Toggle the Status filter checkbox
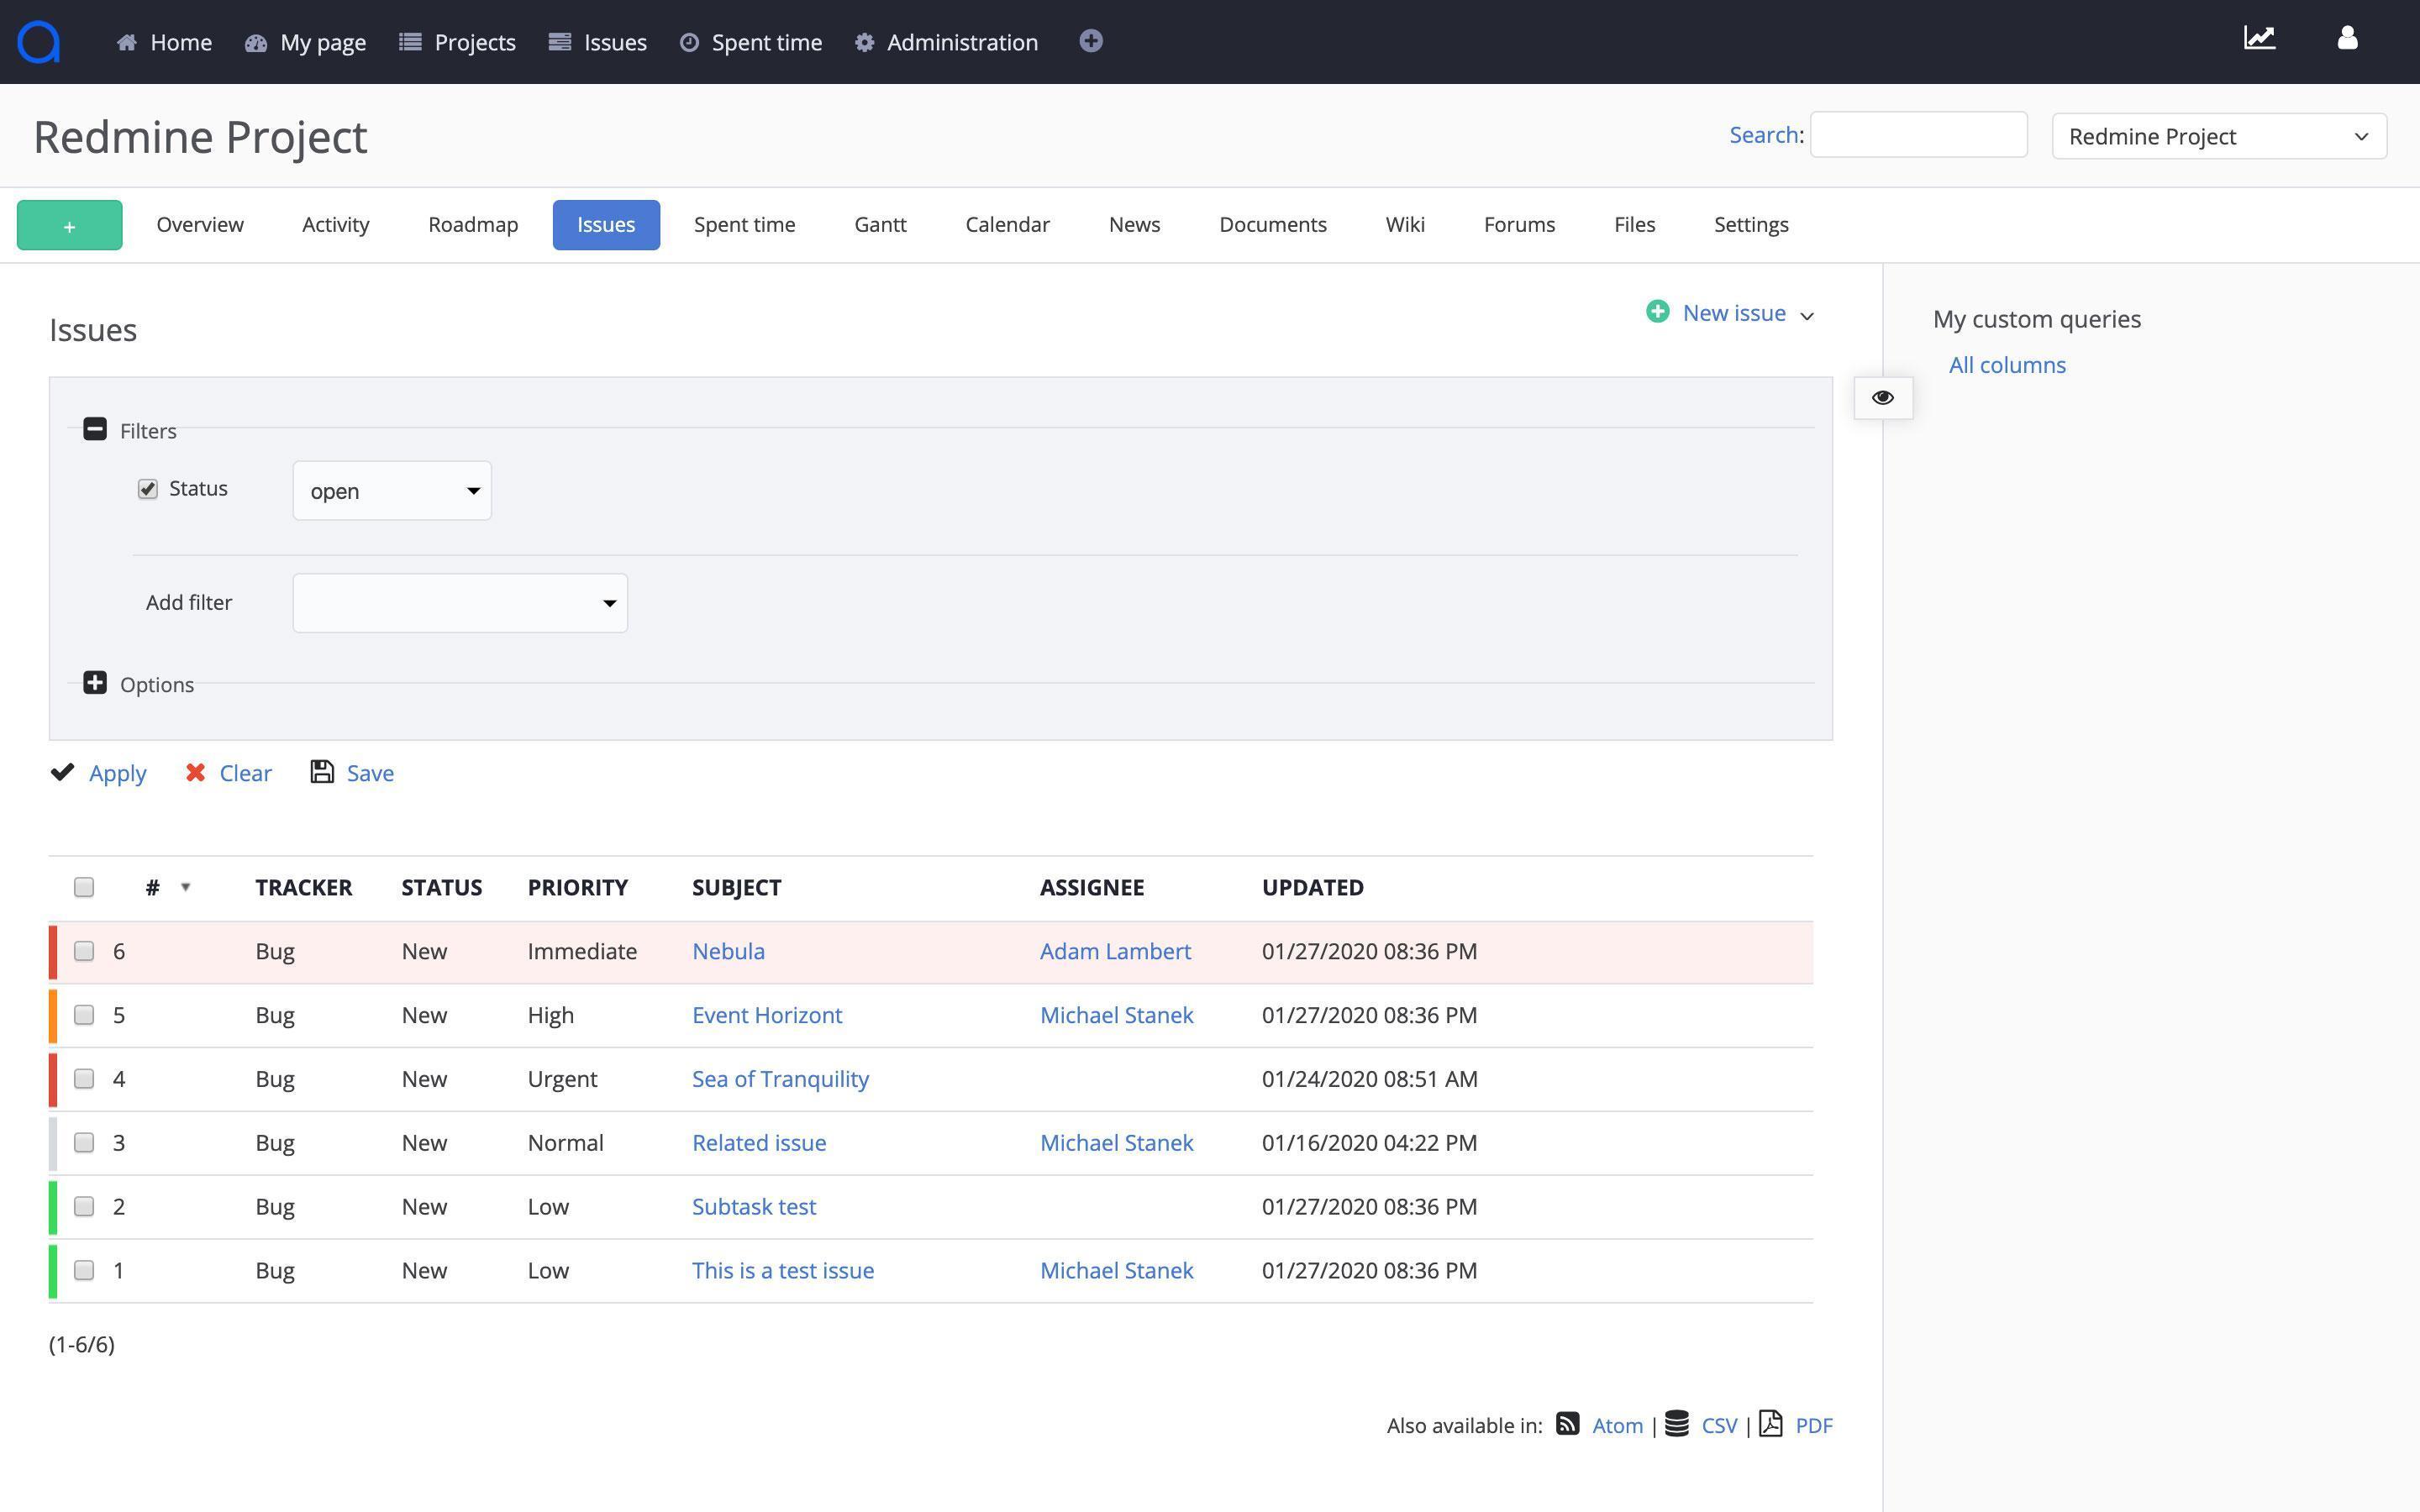 (148, 489)
